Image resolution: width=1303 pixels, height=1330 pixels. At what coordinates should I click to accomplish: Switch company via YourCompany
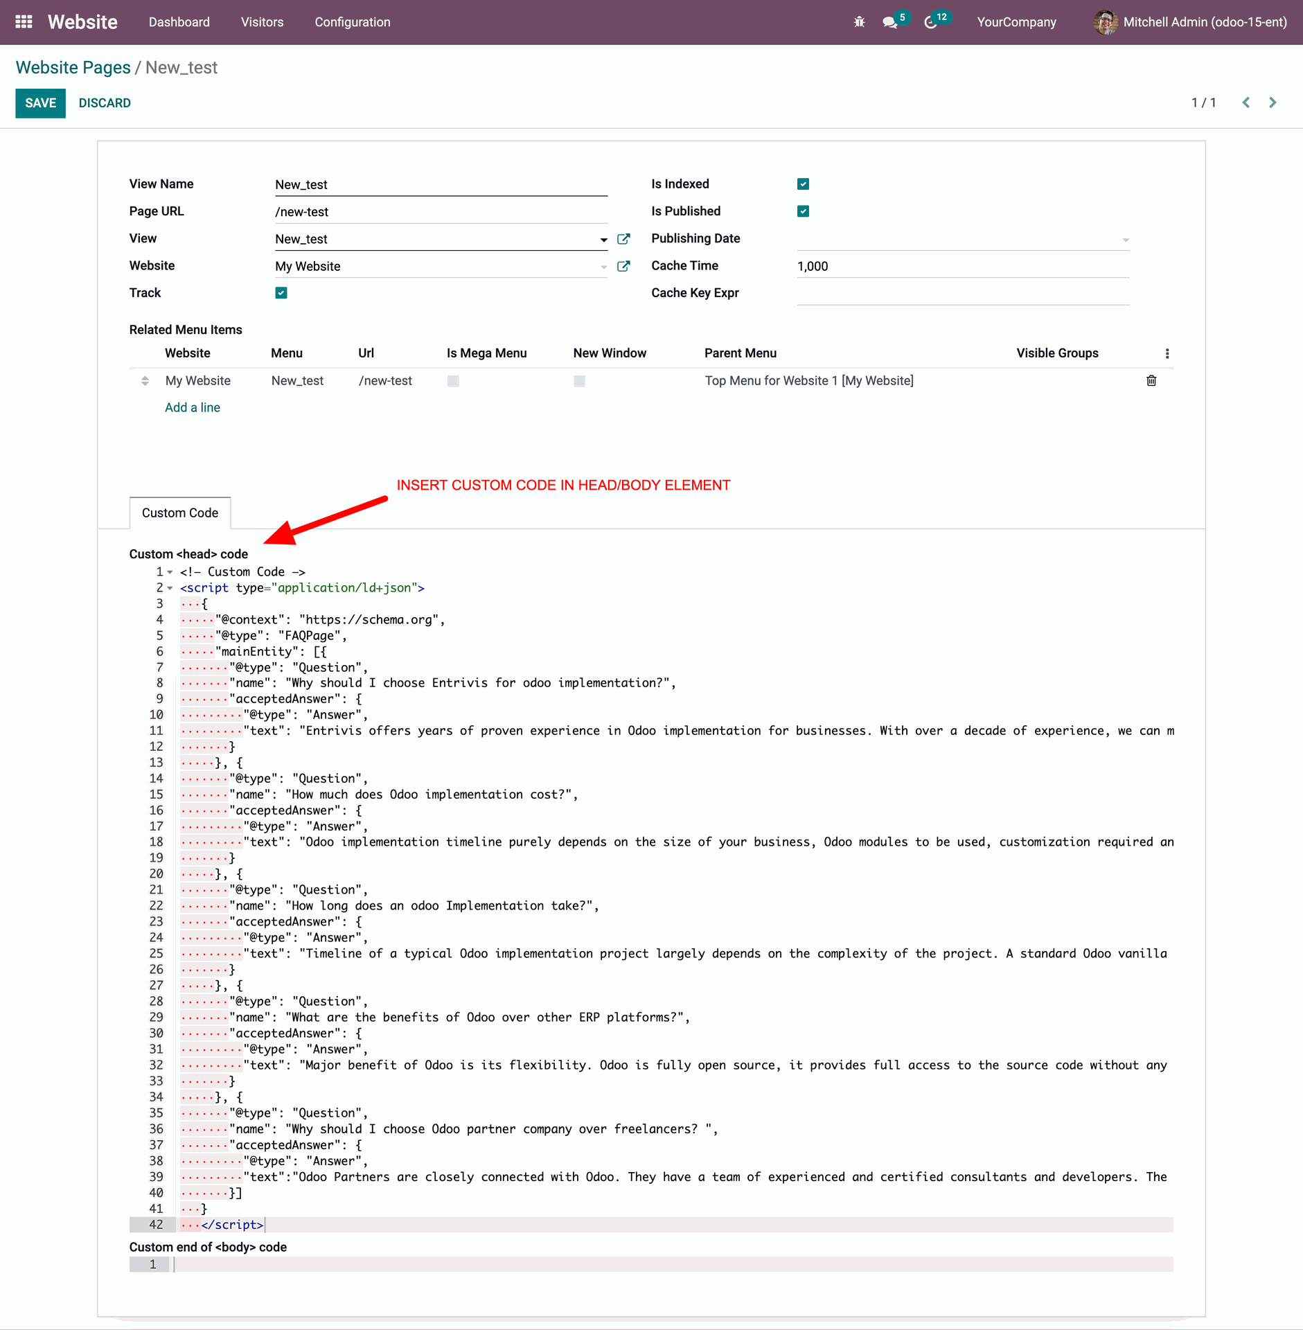(x=1016, y=22)
